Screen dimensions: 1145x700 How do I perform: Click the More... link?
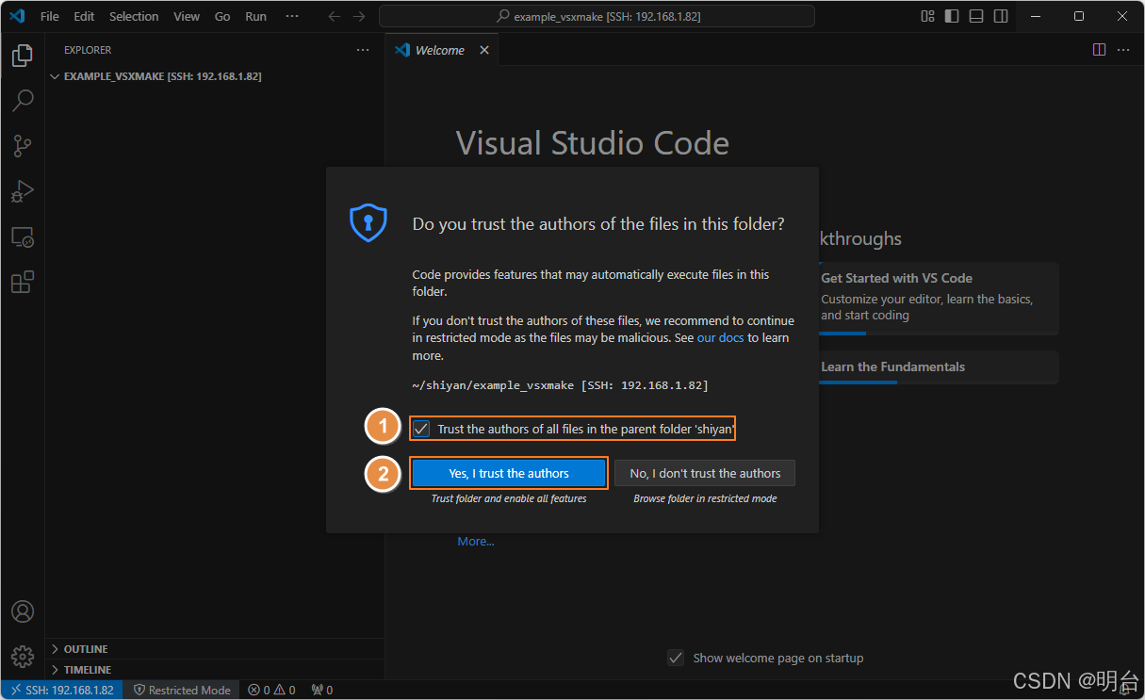pyautogui.click(x=476, y=541)
